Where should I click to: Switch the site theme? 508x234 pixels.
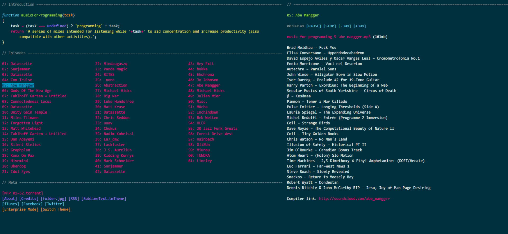coord(56,210)
